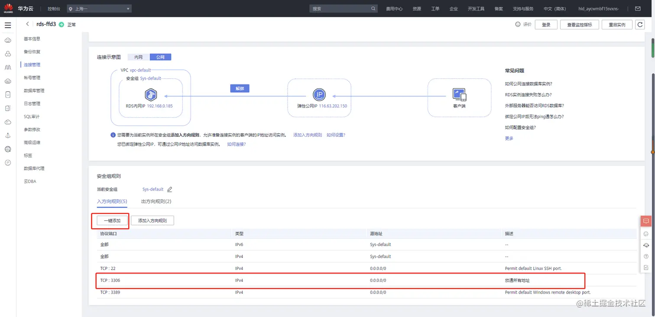Click the floating edit note icon

(x=646, y=268)
